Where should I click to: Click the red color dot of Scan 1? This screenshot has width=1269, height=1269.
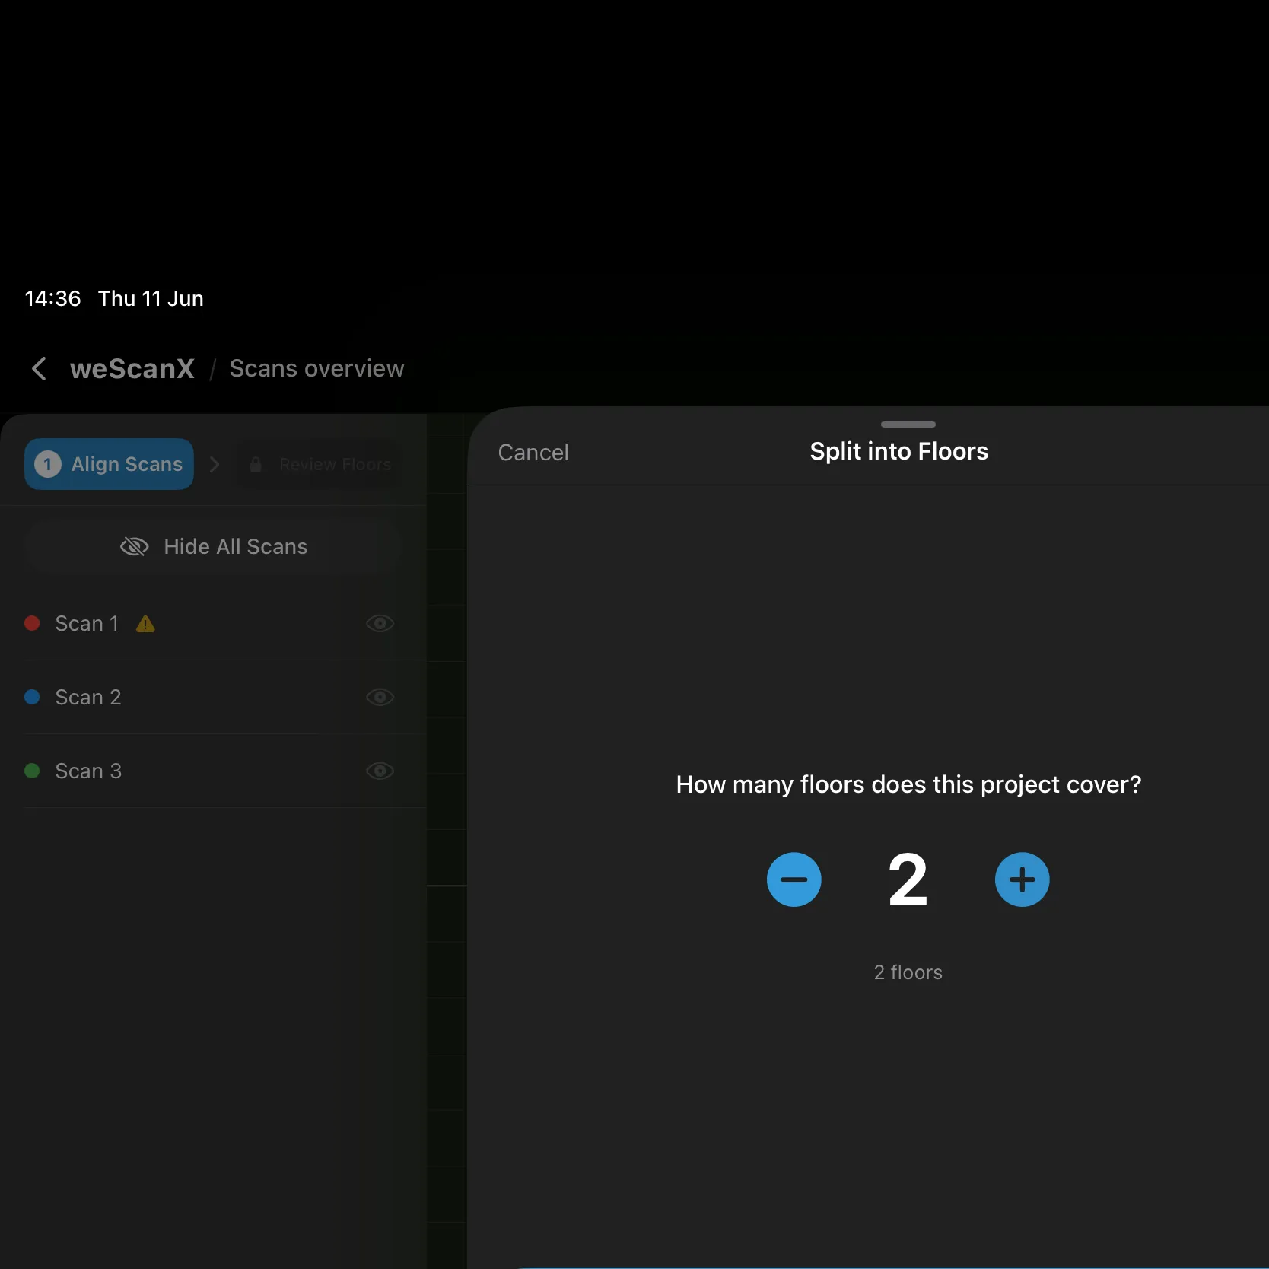click(x=32, y=624)
